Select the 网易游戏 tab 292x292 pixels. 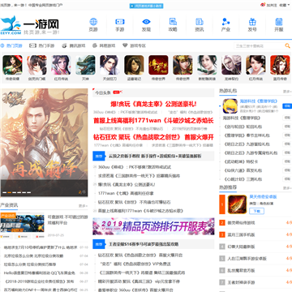pos(104,45)
